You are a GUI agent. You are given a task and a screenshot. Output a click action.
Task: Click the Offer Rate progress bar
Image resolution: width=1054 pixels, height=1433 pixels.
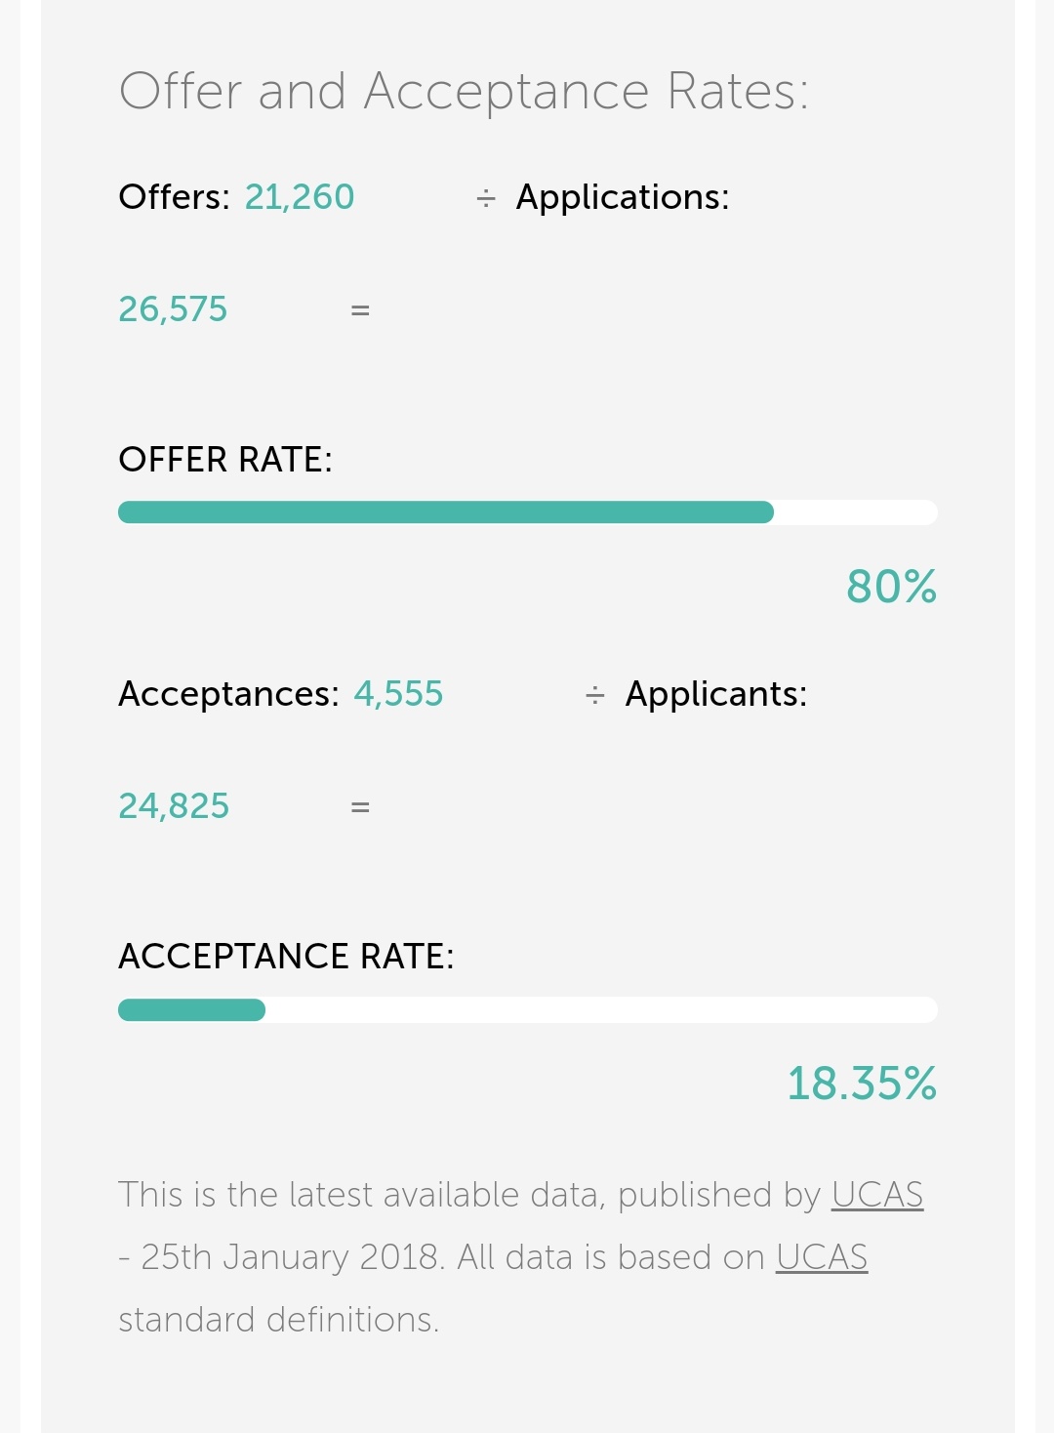coord(527,512)
